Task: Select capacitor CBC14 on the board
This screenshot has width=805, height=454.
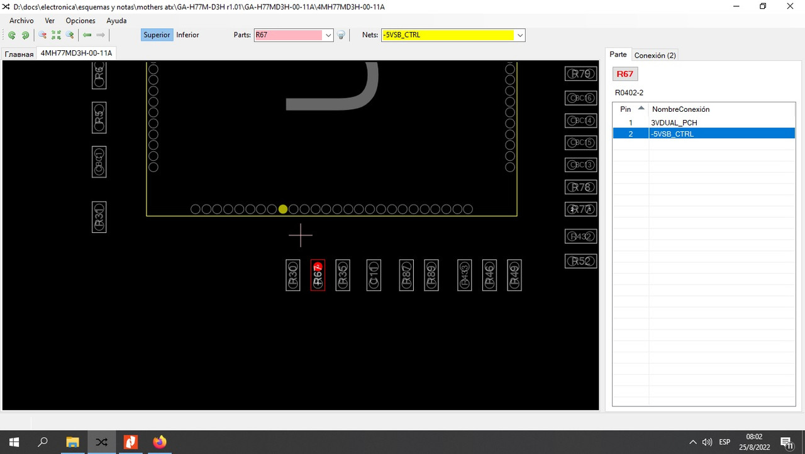Action: click(x=580, y=120)
